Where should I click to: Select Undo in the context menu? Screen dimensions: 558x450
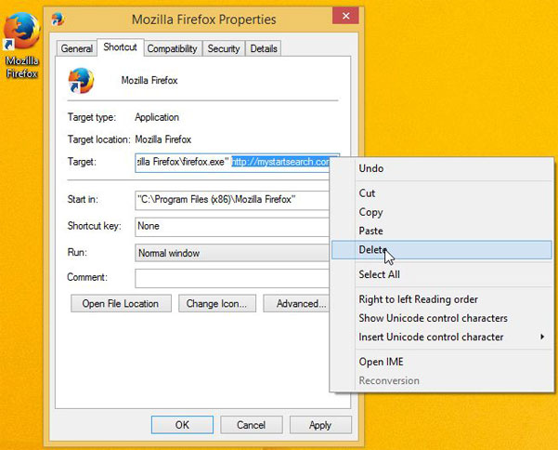pos(371,168)
